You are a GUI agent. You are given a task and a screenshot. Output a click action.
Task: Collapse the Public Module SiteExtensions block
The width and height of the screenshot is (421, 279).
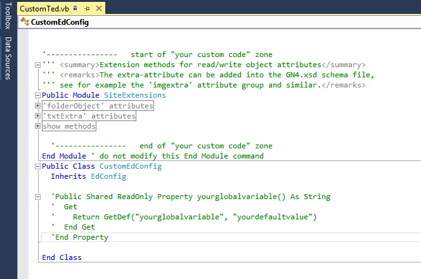38,95
